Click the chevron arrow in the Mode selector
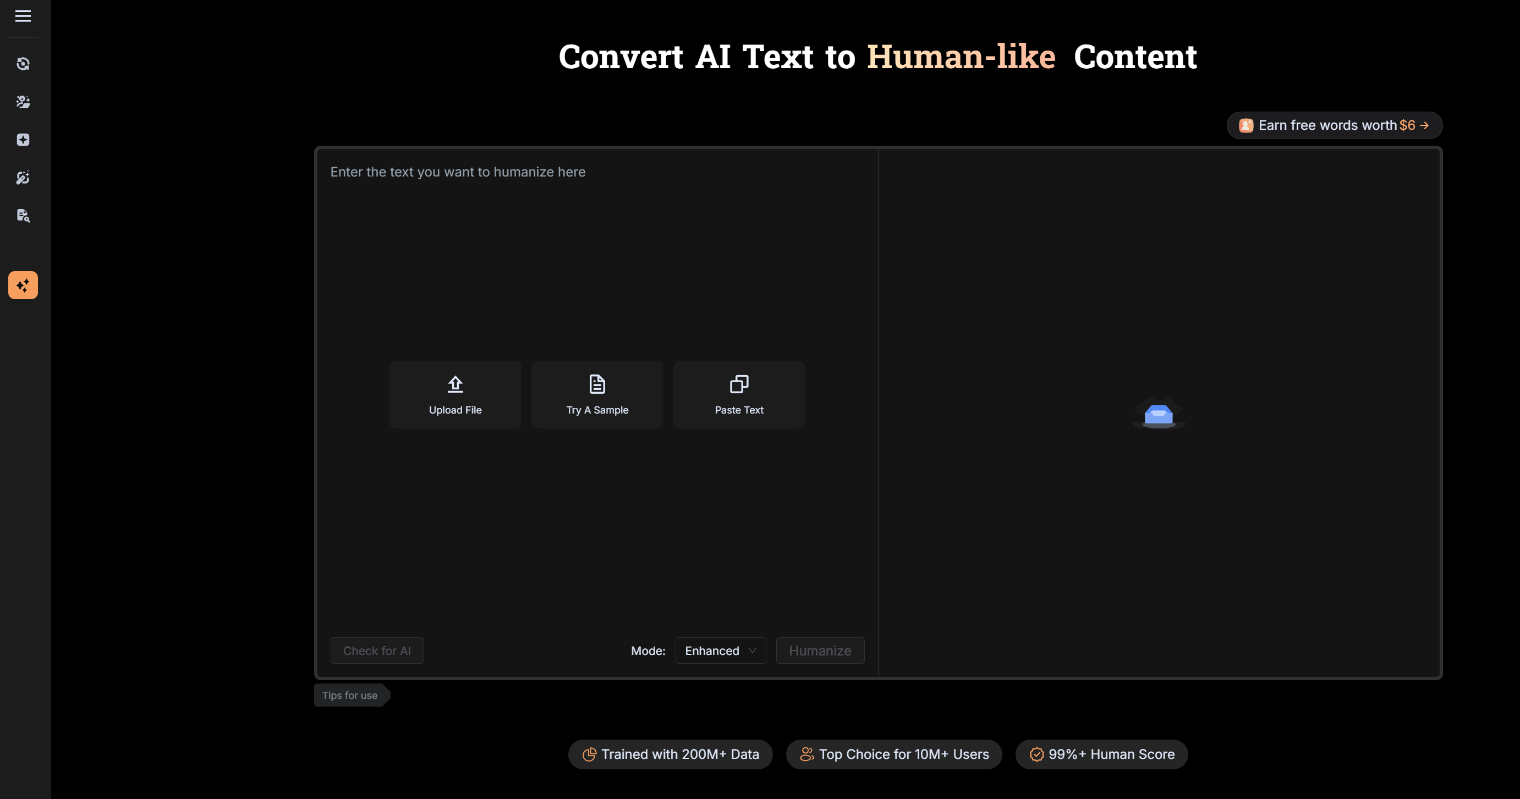The image size is (1520, 799). (x=751, y=651)
